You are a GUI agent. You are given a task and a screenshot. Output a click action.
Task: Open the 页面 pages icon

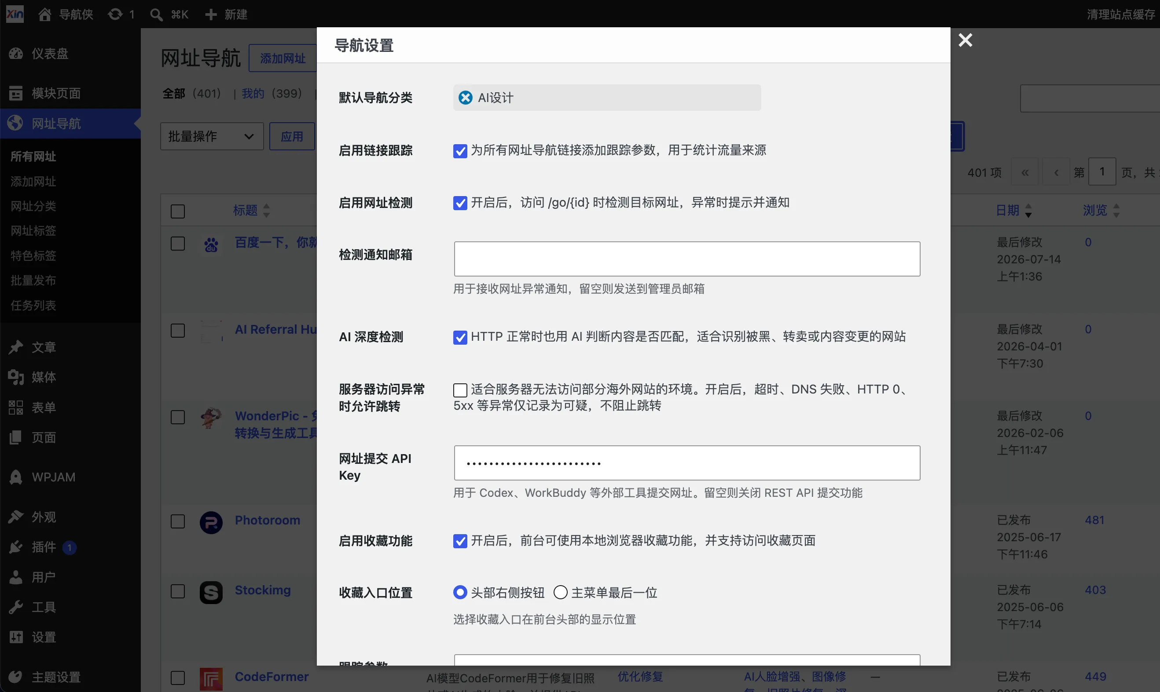click(x=15, y=437)
